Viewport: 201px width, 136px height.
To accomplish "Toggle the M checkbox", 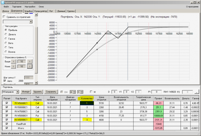I will tap(91, 92).
